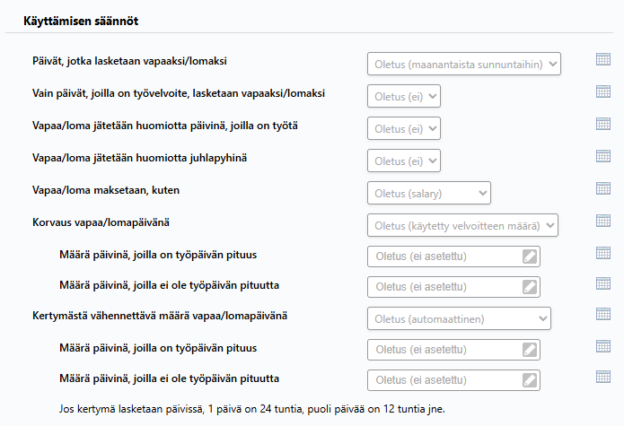
Task: Open 'Oletus (automaattinen)' dropdown
Action: (x=459, y=318)
